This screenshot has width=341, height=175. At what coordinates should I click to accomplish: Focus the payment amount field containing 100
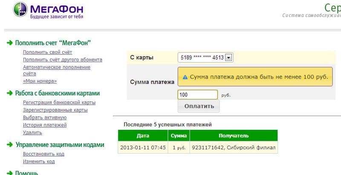[197, 95]
